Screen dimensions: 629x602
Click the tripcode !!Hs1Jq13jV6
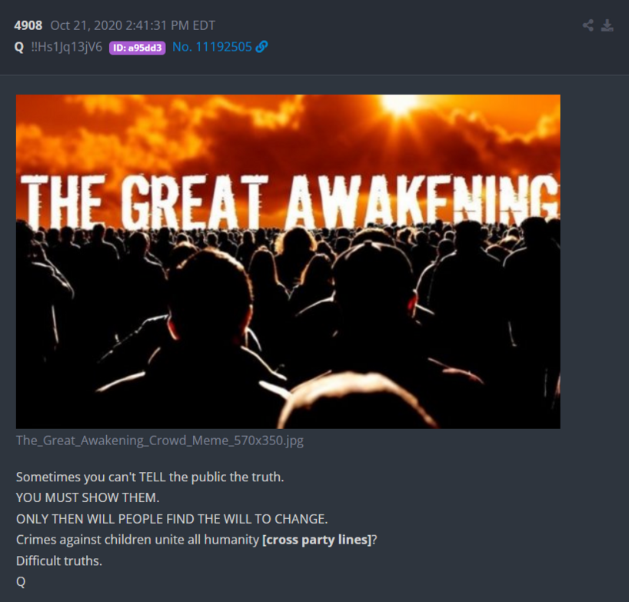[x=67, y=47]
